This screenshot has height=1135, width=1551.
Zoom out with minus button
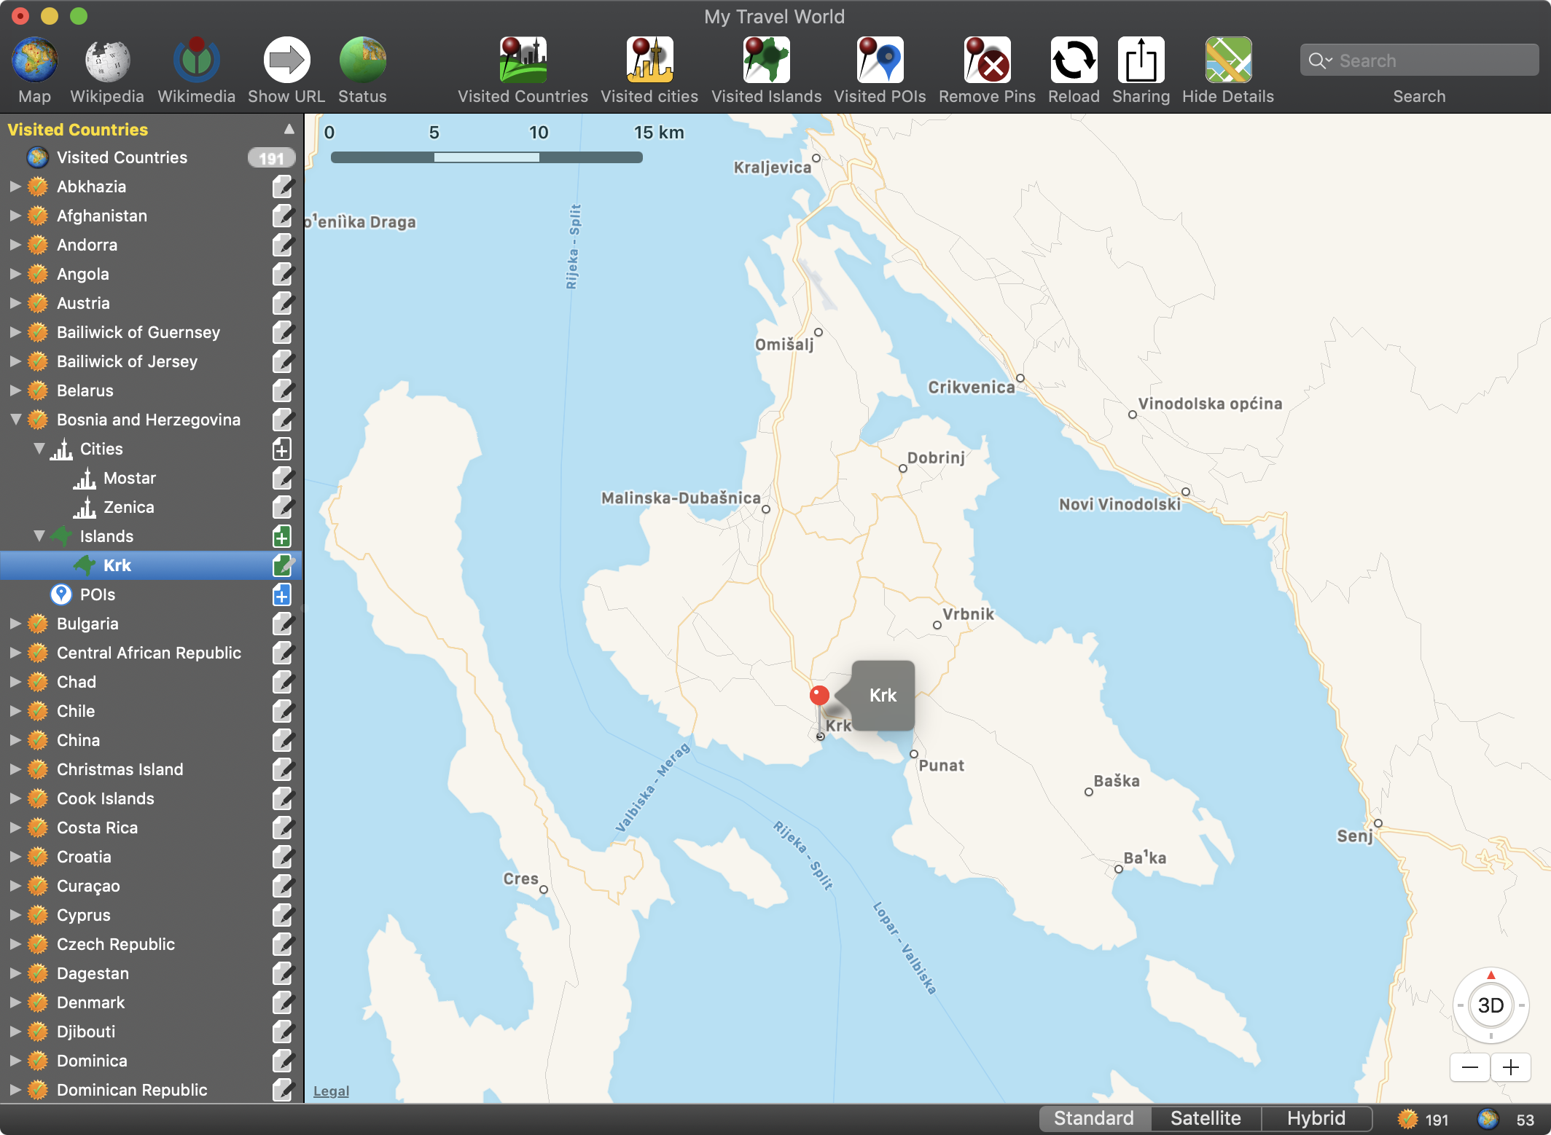point(1470,1068)
